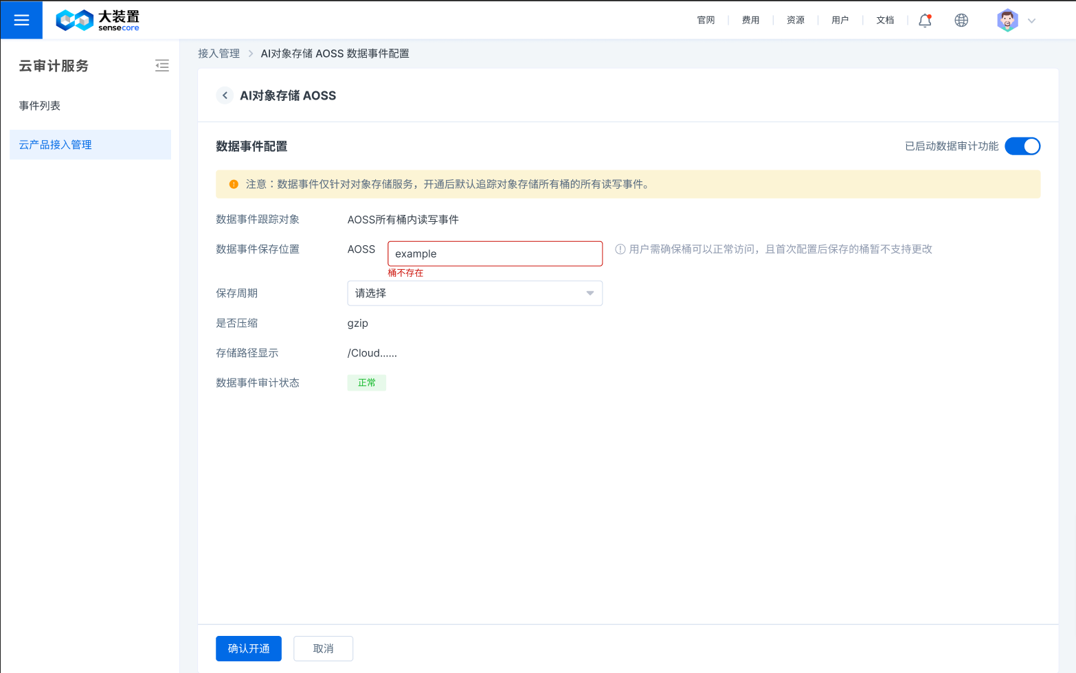Open the hamburger main menu

pos(21,20)
